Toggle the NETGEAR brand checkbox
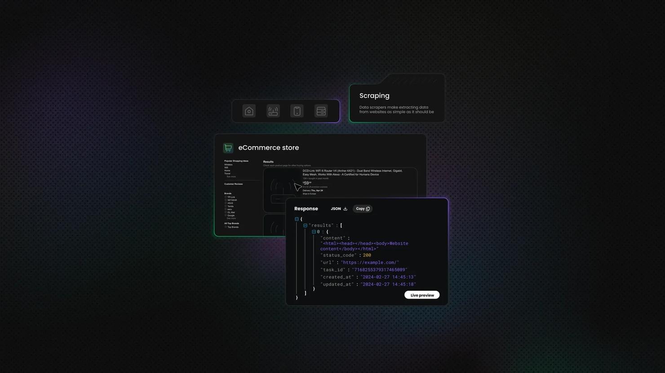Image resolution: width=665 pixels, height=373 pixels. point(226,200)
